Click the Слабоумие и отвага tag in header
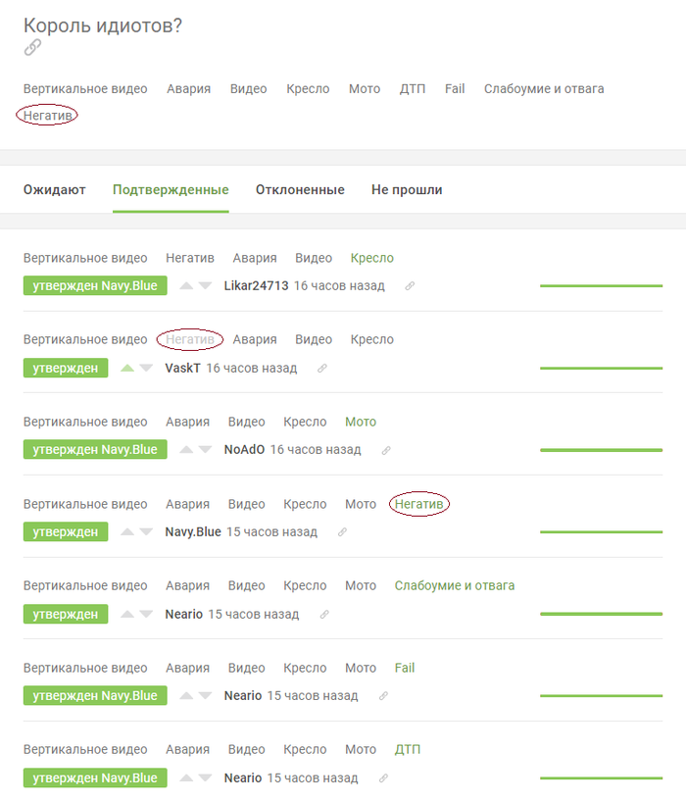The width and height of the screenshot is (686, 802). click(x=543, y=89)
